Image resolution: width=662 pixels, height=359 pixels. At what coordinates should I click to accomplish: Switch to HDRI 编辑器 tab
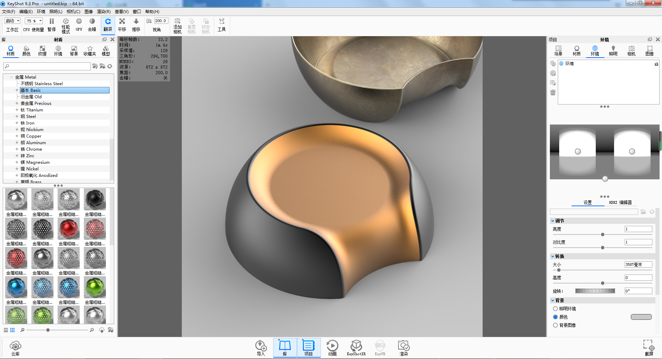click(x=620, y=203)
